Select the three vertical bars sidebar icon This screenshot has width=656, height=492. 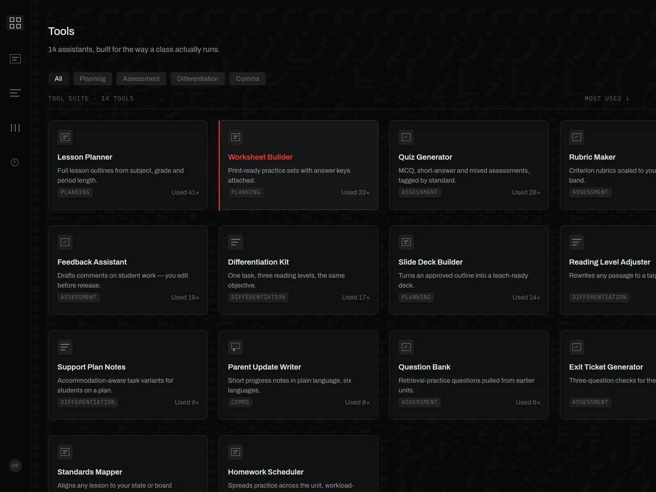(15, 128)
